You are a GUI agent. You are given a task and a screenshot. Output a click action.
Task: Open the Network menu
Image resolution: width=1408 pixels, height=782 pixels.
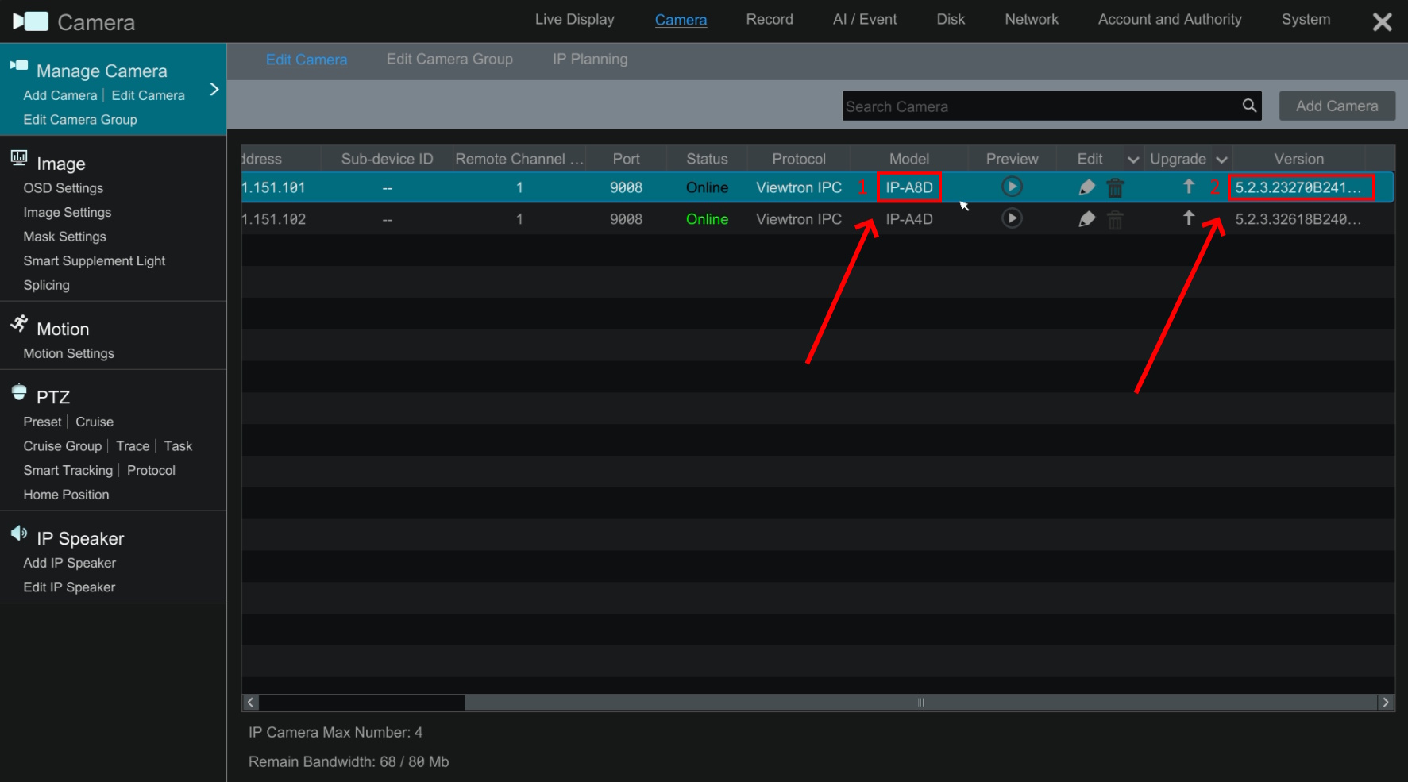click(x=1031, y=20)
